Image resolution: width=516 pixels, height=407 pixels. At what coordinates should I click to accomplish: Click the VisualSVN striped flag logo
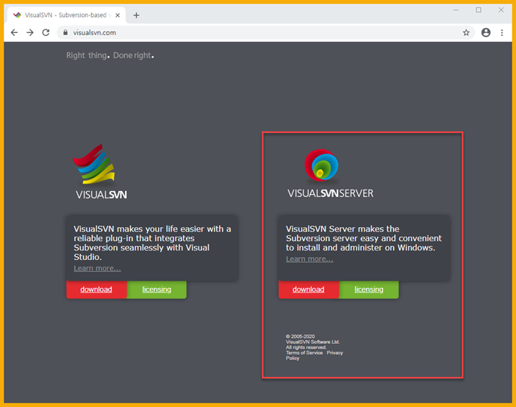tap(94, 164)
